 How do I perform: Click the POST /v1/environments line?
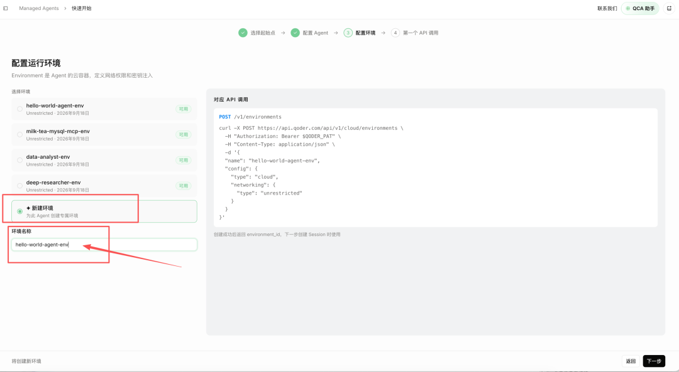(x=250, y=117)
